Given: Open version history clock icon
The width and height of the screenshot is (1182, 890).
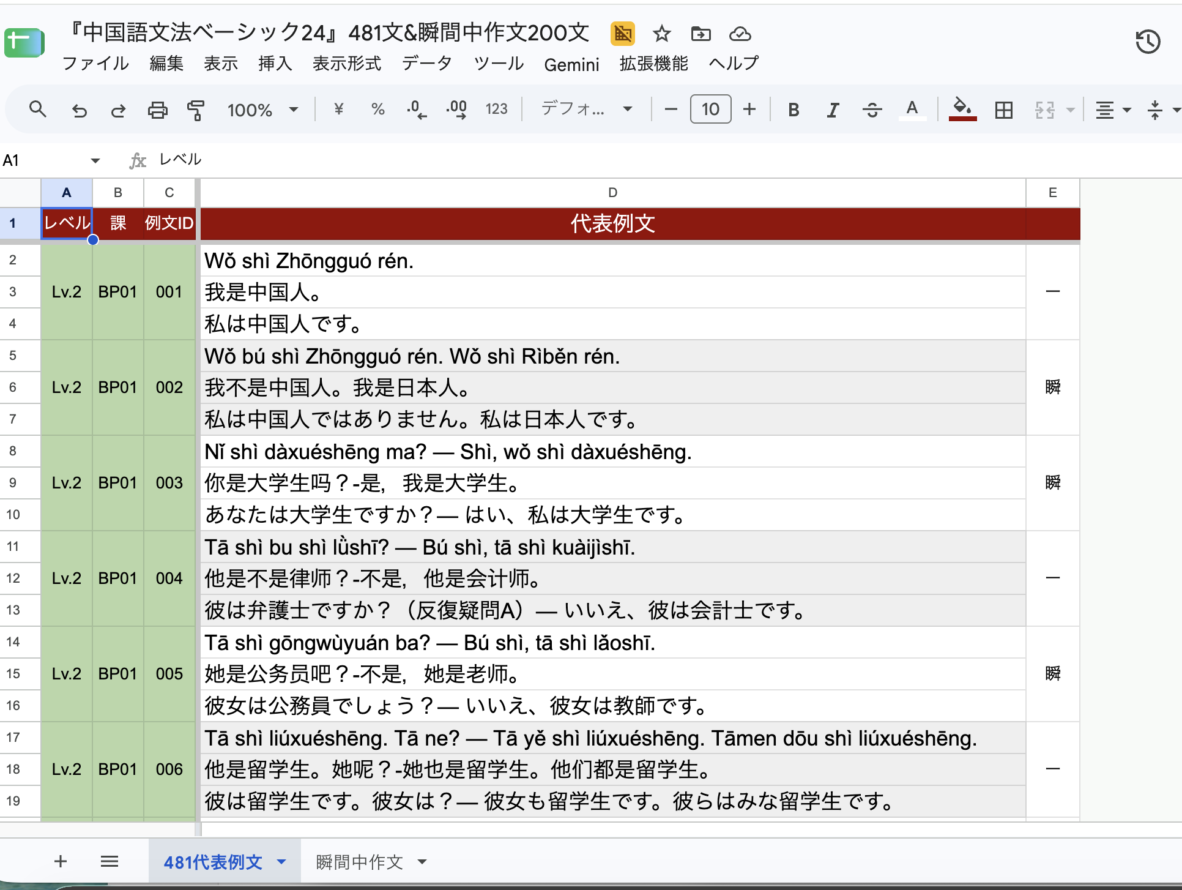Looking at the screenshot, I should 1148,42.
